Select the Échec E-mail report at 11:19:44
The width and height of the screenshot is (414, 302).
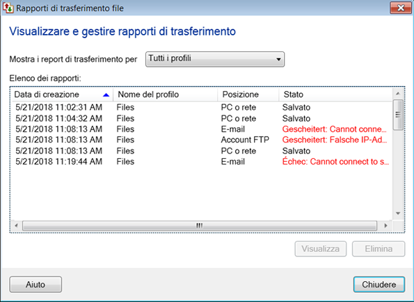click(x=202, y=162)
